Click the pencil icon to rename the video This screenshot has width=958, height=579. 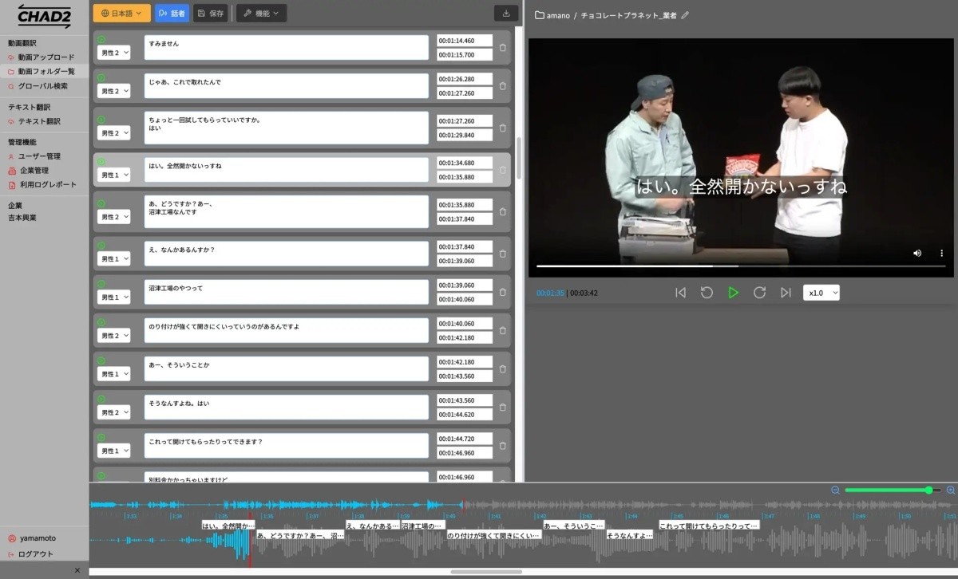point(685,15)
